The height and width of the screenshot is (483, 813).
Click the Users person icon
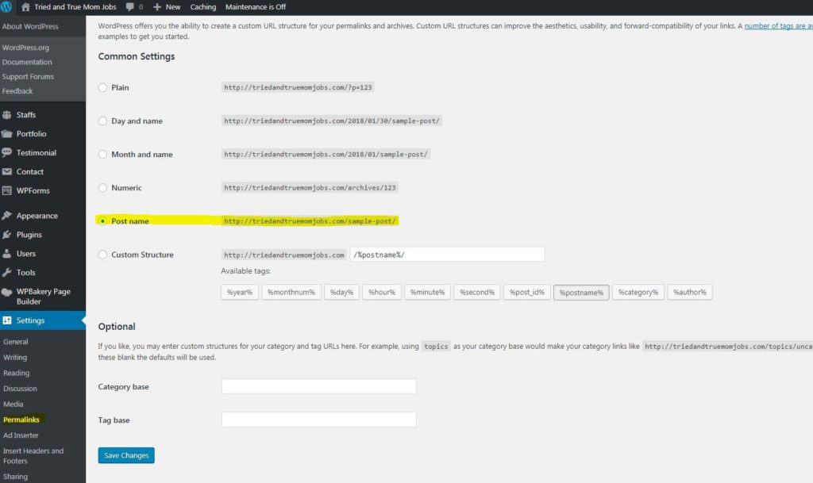tap(6, 254)
